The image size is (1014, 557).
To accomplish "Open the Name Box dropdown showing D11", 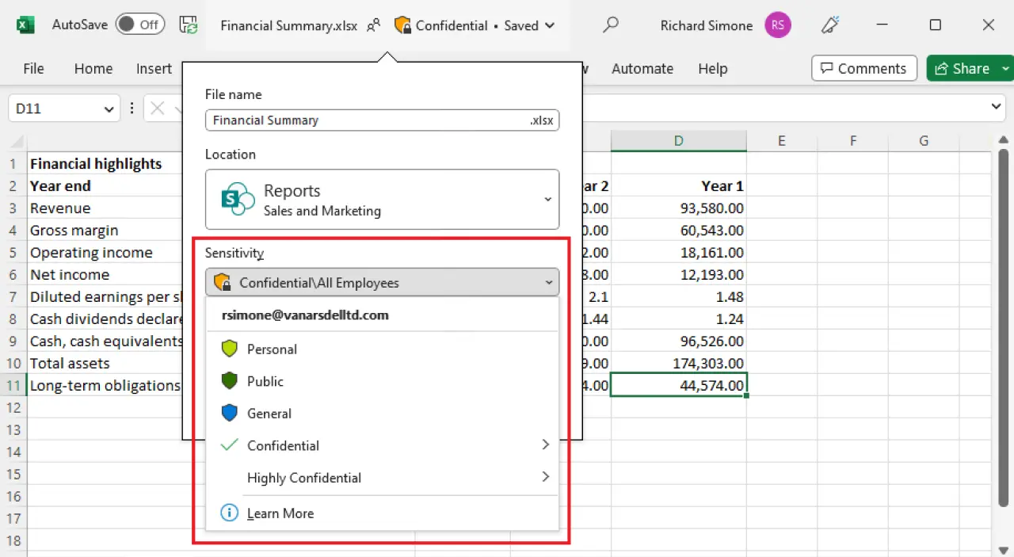I will click(109, 109).
